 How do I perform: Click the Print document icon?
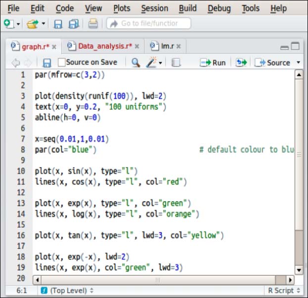tap(93, 24)
